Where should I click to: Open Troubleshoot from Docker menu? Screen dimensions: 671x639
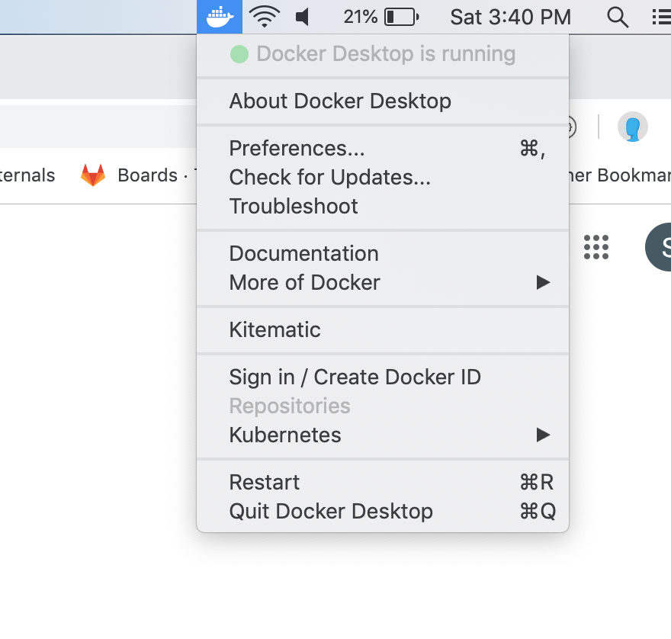pos(294,206)
